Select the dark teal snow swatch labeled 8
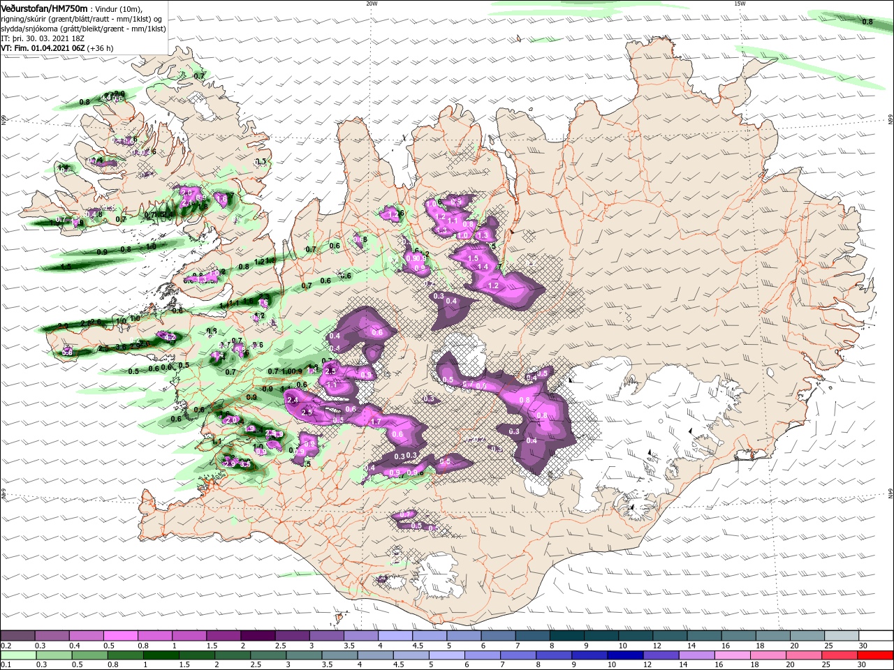The height and width of the screenshot is (670, 894). pyautogui.click(x=566, y=636)
